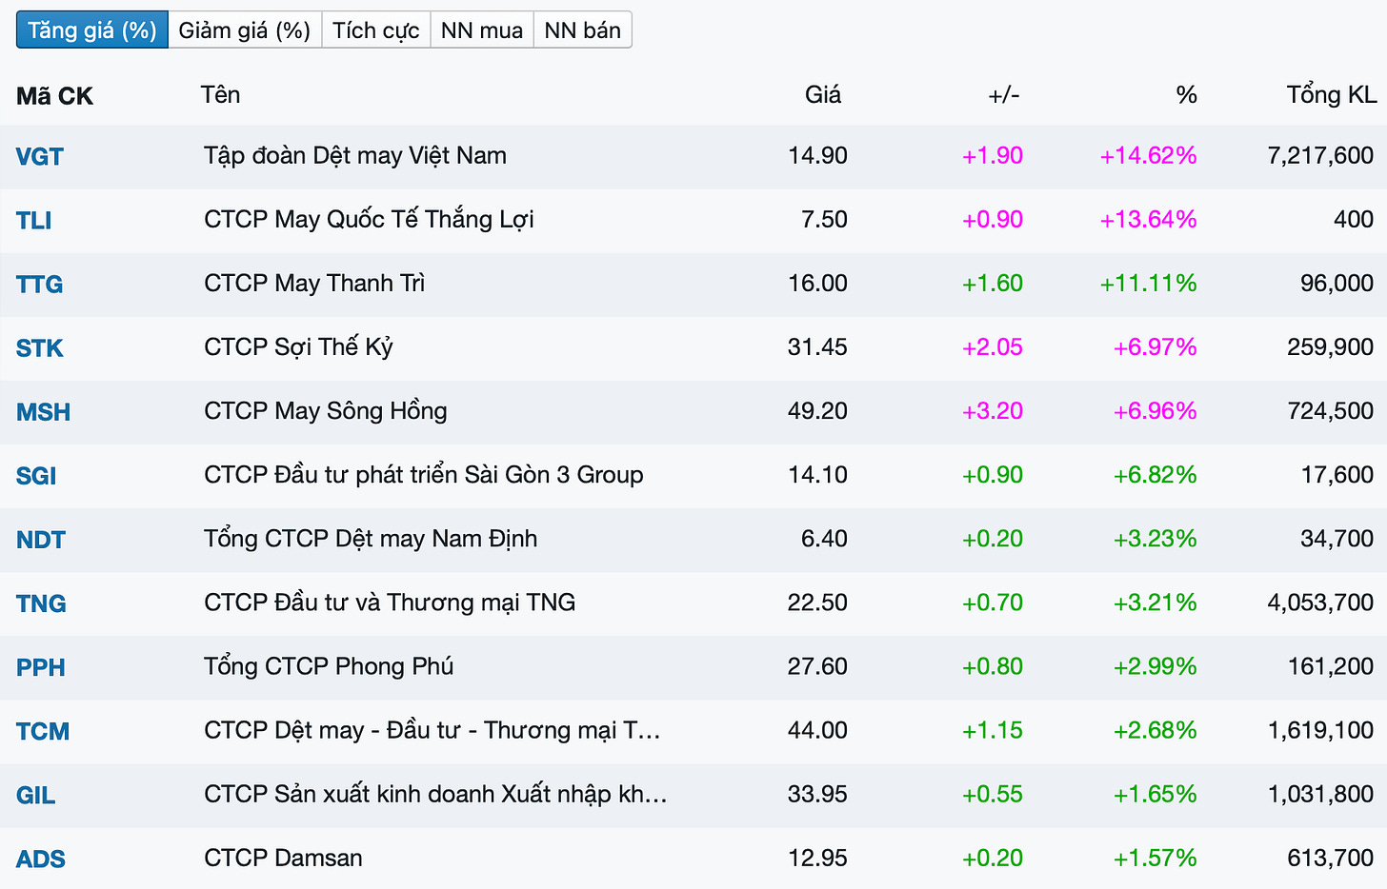
Task: Select name CTCP Đầu tư phát triển Sài Gòn 3 Group
Action: pyautogui.click(x=424, y=474)
